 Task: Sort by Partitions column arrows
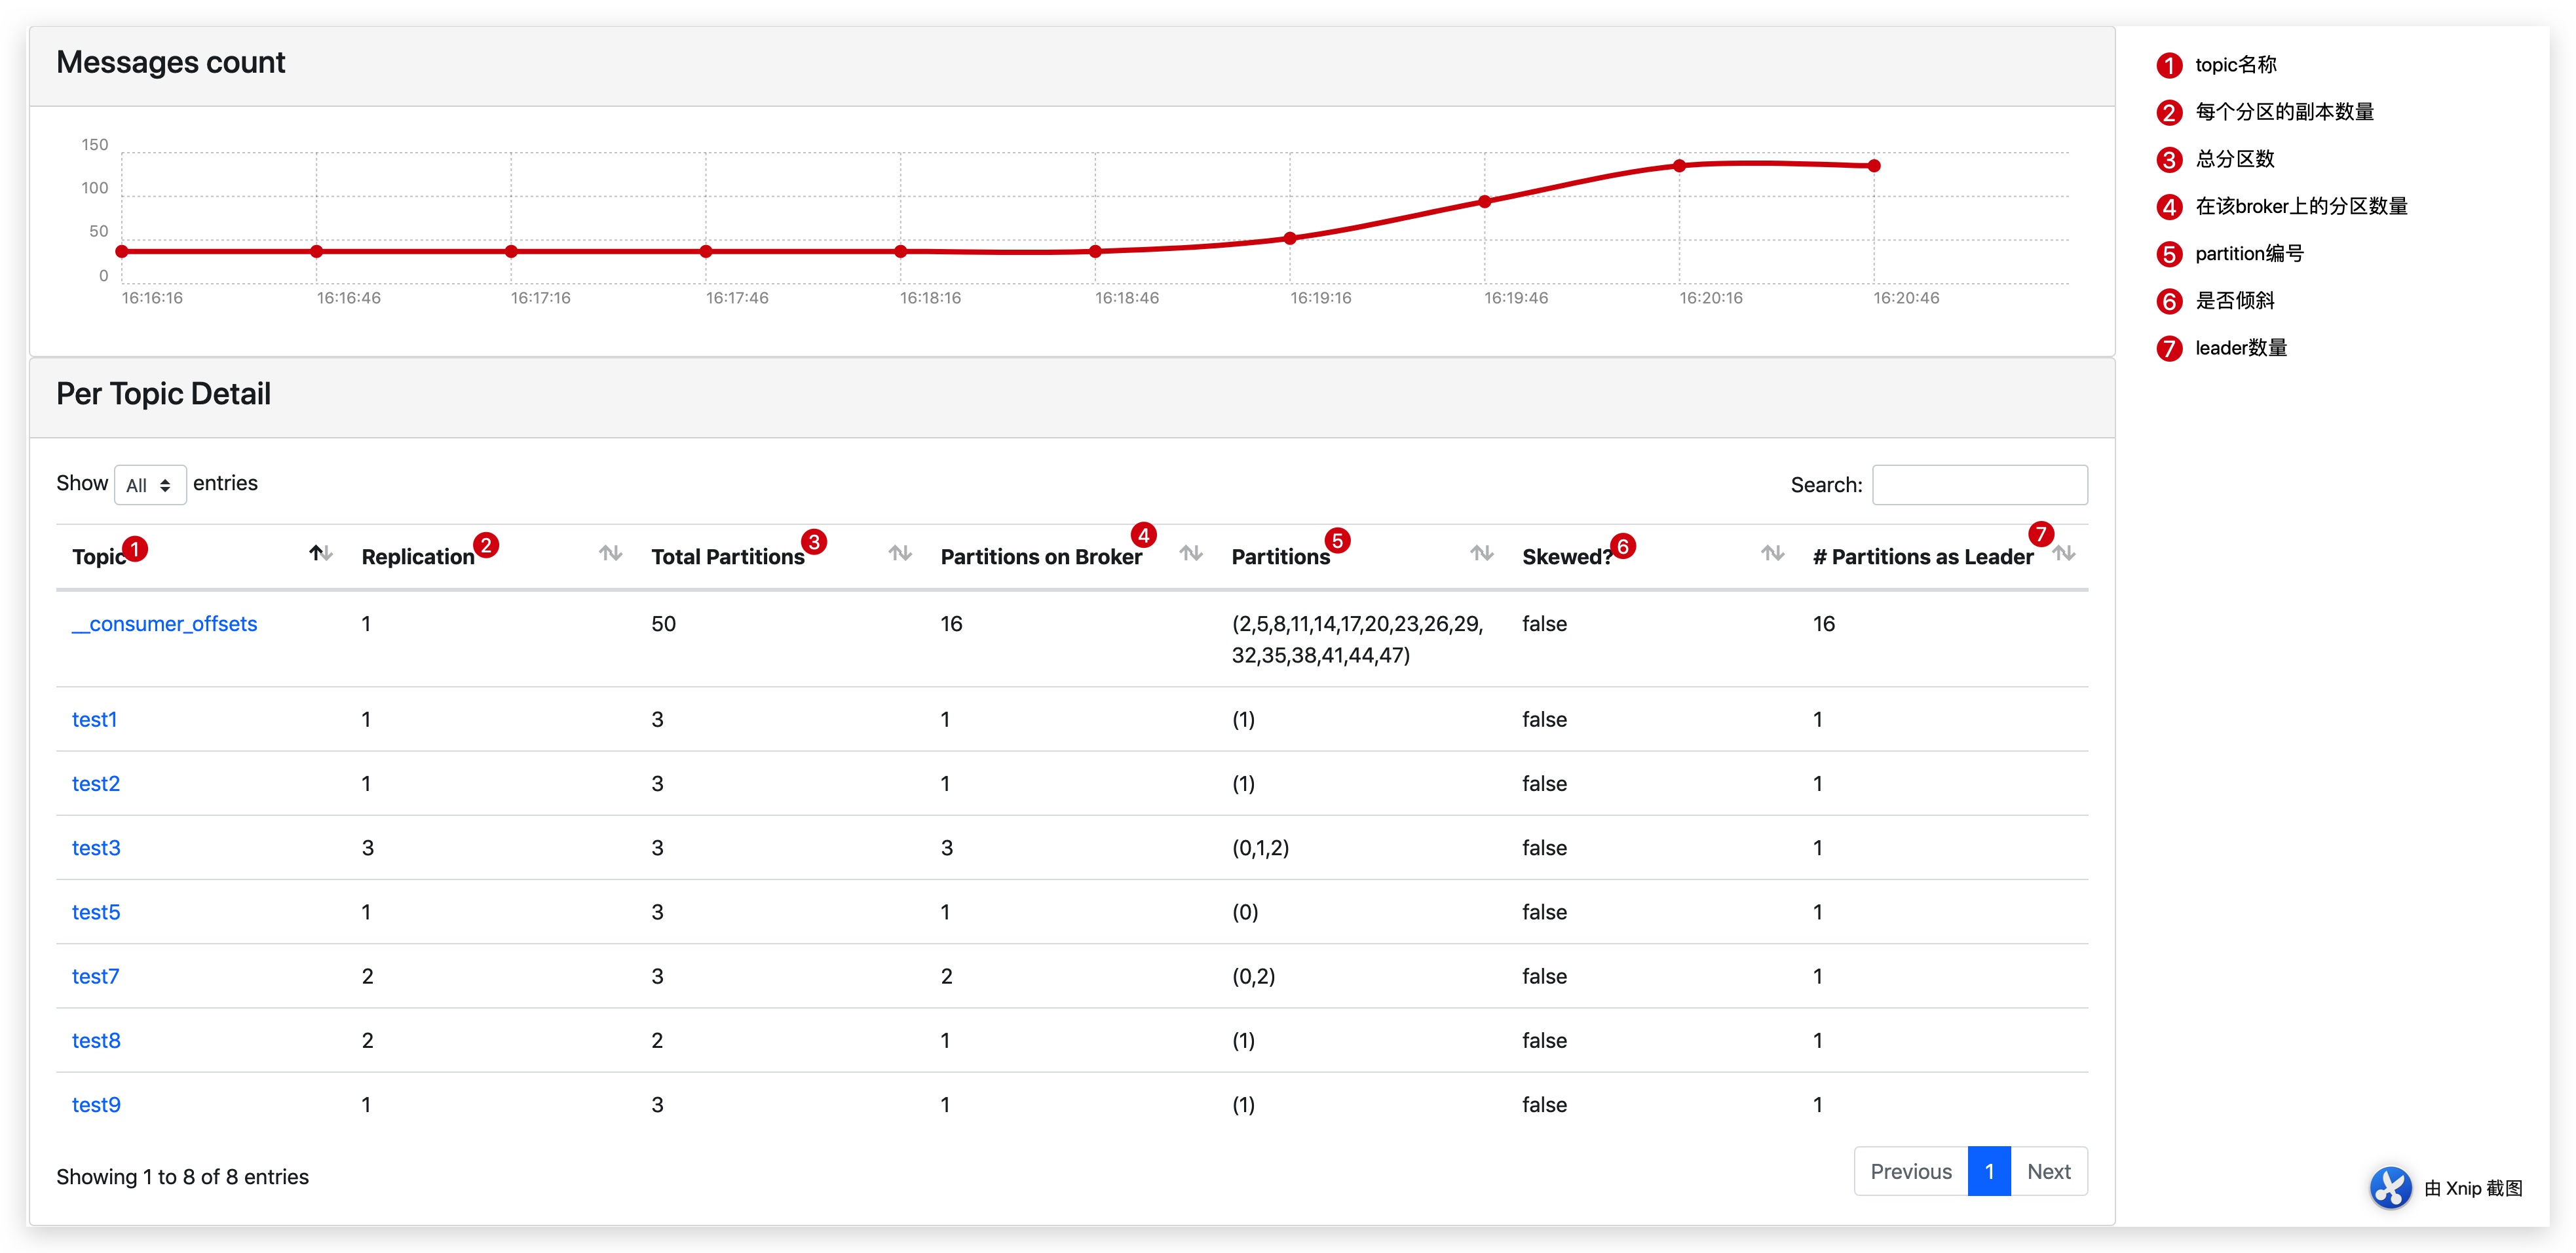point(1481,553)
